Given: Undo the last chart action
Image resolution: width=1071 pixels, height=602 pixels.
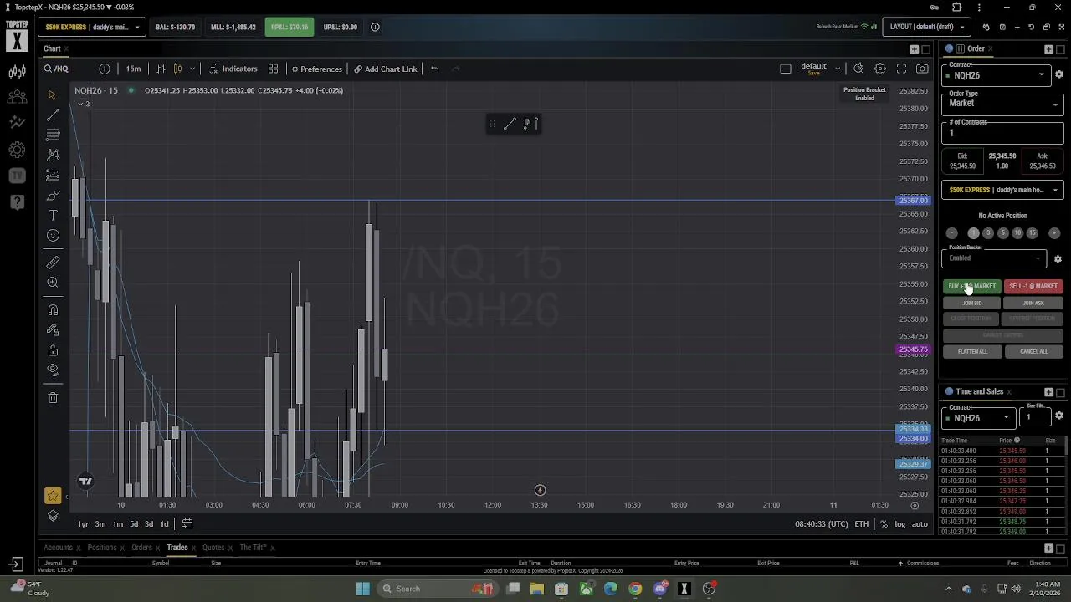Looking at the screenshot, I should (x=434, y=69).
